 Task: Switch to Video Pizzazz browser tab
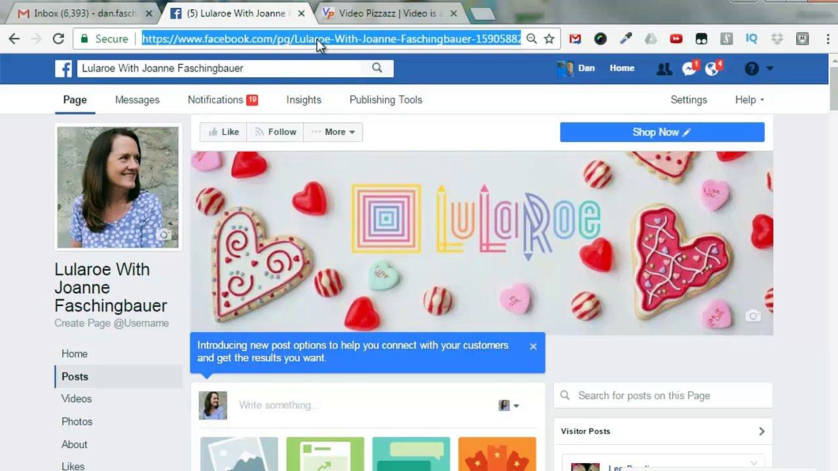(390, 13)
